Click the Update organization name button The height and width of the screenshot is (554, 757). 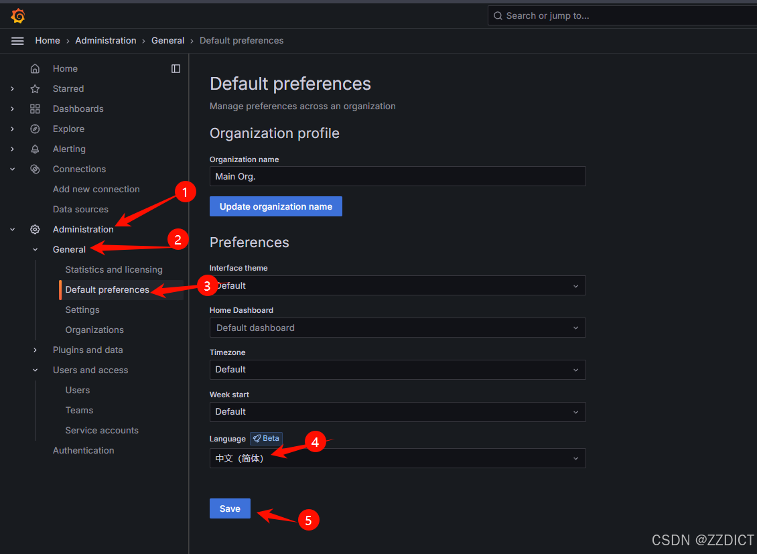(275, 206)
